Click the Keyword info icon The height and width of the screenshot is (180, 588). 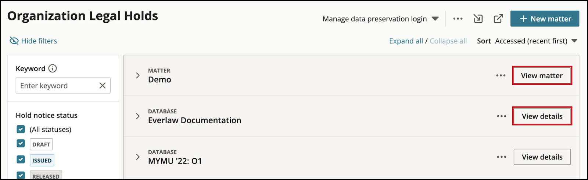[53, 68]
